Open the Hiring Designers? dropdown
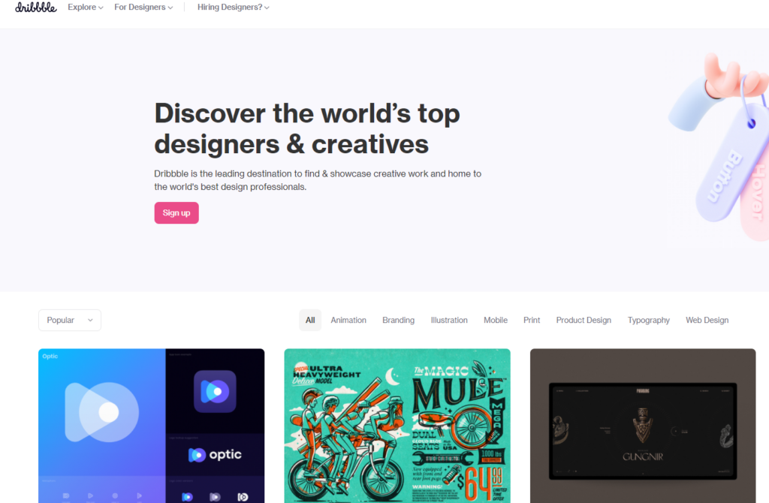This screenshot has width=769, height=503. pos(233,8)
